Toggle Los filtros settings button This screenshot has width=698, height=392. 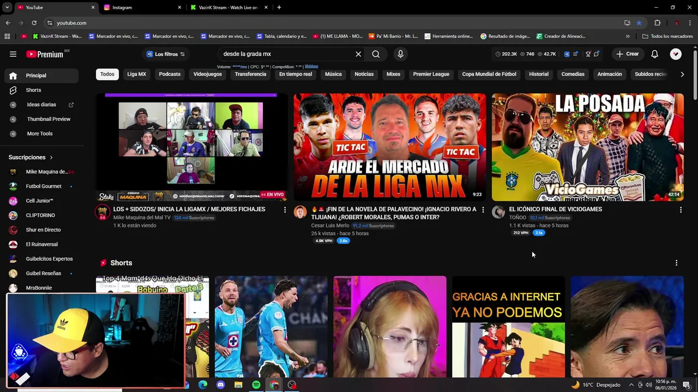166,54
